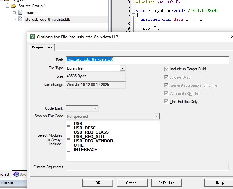
Task: Click the Source Group 1 folder icon
Action: pos(14,6)
